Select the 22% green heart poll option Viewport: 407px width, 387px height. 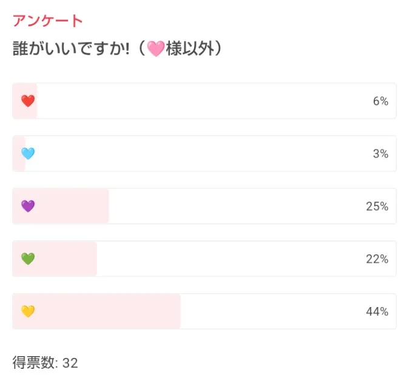click(x=204, y=259)
